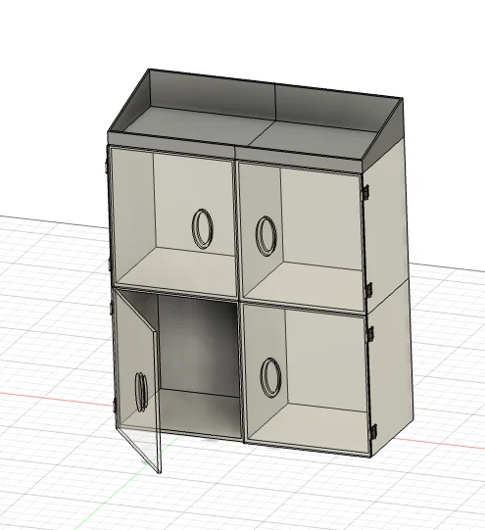Select the round handle on the lower-right door
This screenshot has height=530, width=485.
(x=270, y=377)
